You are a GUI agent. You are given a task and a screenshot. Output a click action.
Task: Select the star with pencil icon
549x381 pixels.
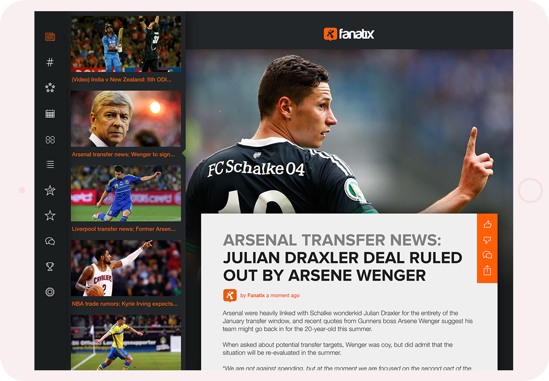50,190
